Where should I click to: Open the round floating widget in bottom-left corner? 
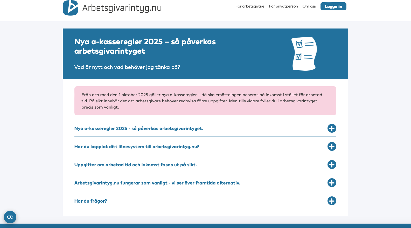tap(10, 217)
